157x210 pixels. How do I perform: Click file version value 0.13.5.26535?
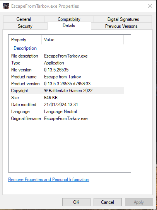56,70
